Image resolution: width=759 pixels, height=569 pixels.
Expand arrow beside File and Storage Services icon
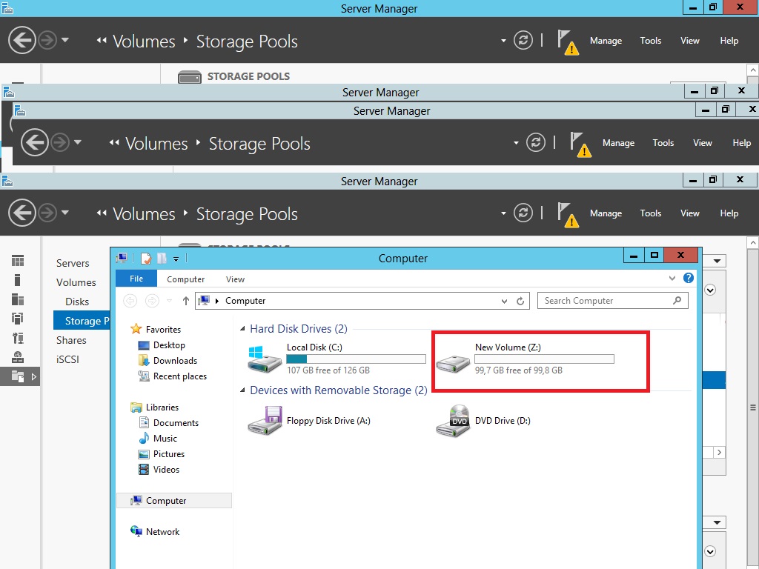tap(34, 376)
